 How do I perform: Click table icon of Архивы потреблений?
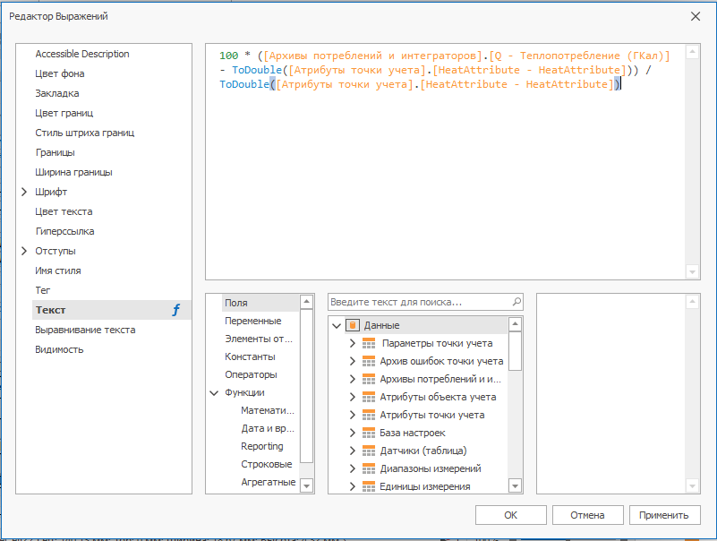(x=369, y=379)
